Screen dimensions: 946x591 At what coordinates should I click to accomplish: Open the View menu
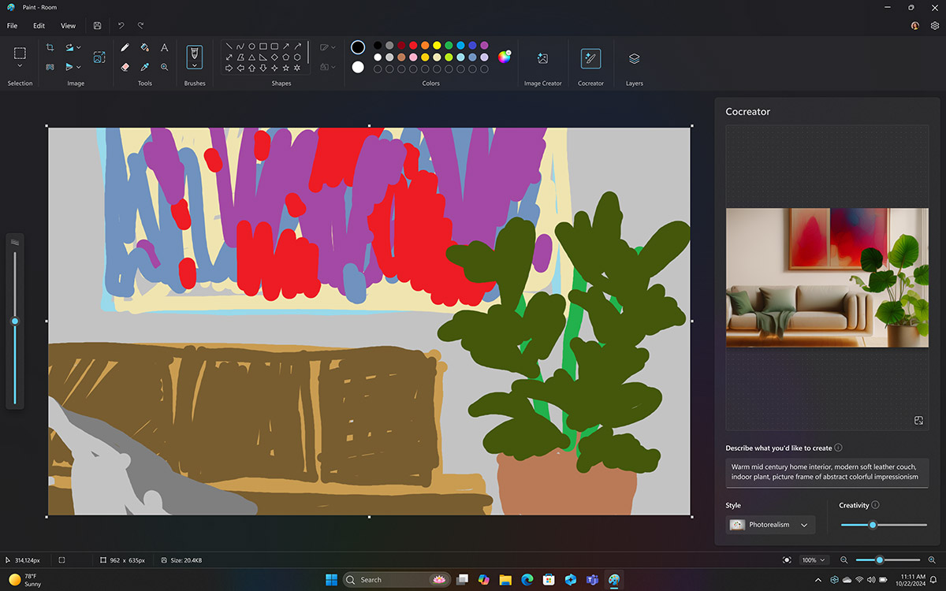click(x=68, y=25)
